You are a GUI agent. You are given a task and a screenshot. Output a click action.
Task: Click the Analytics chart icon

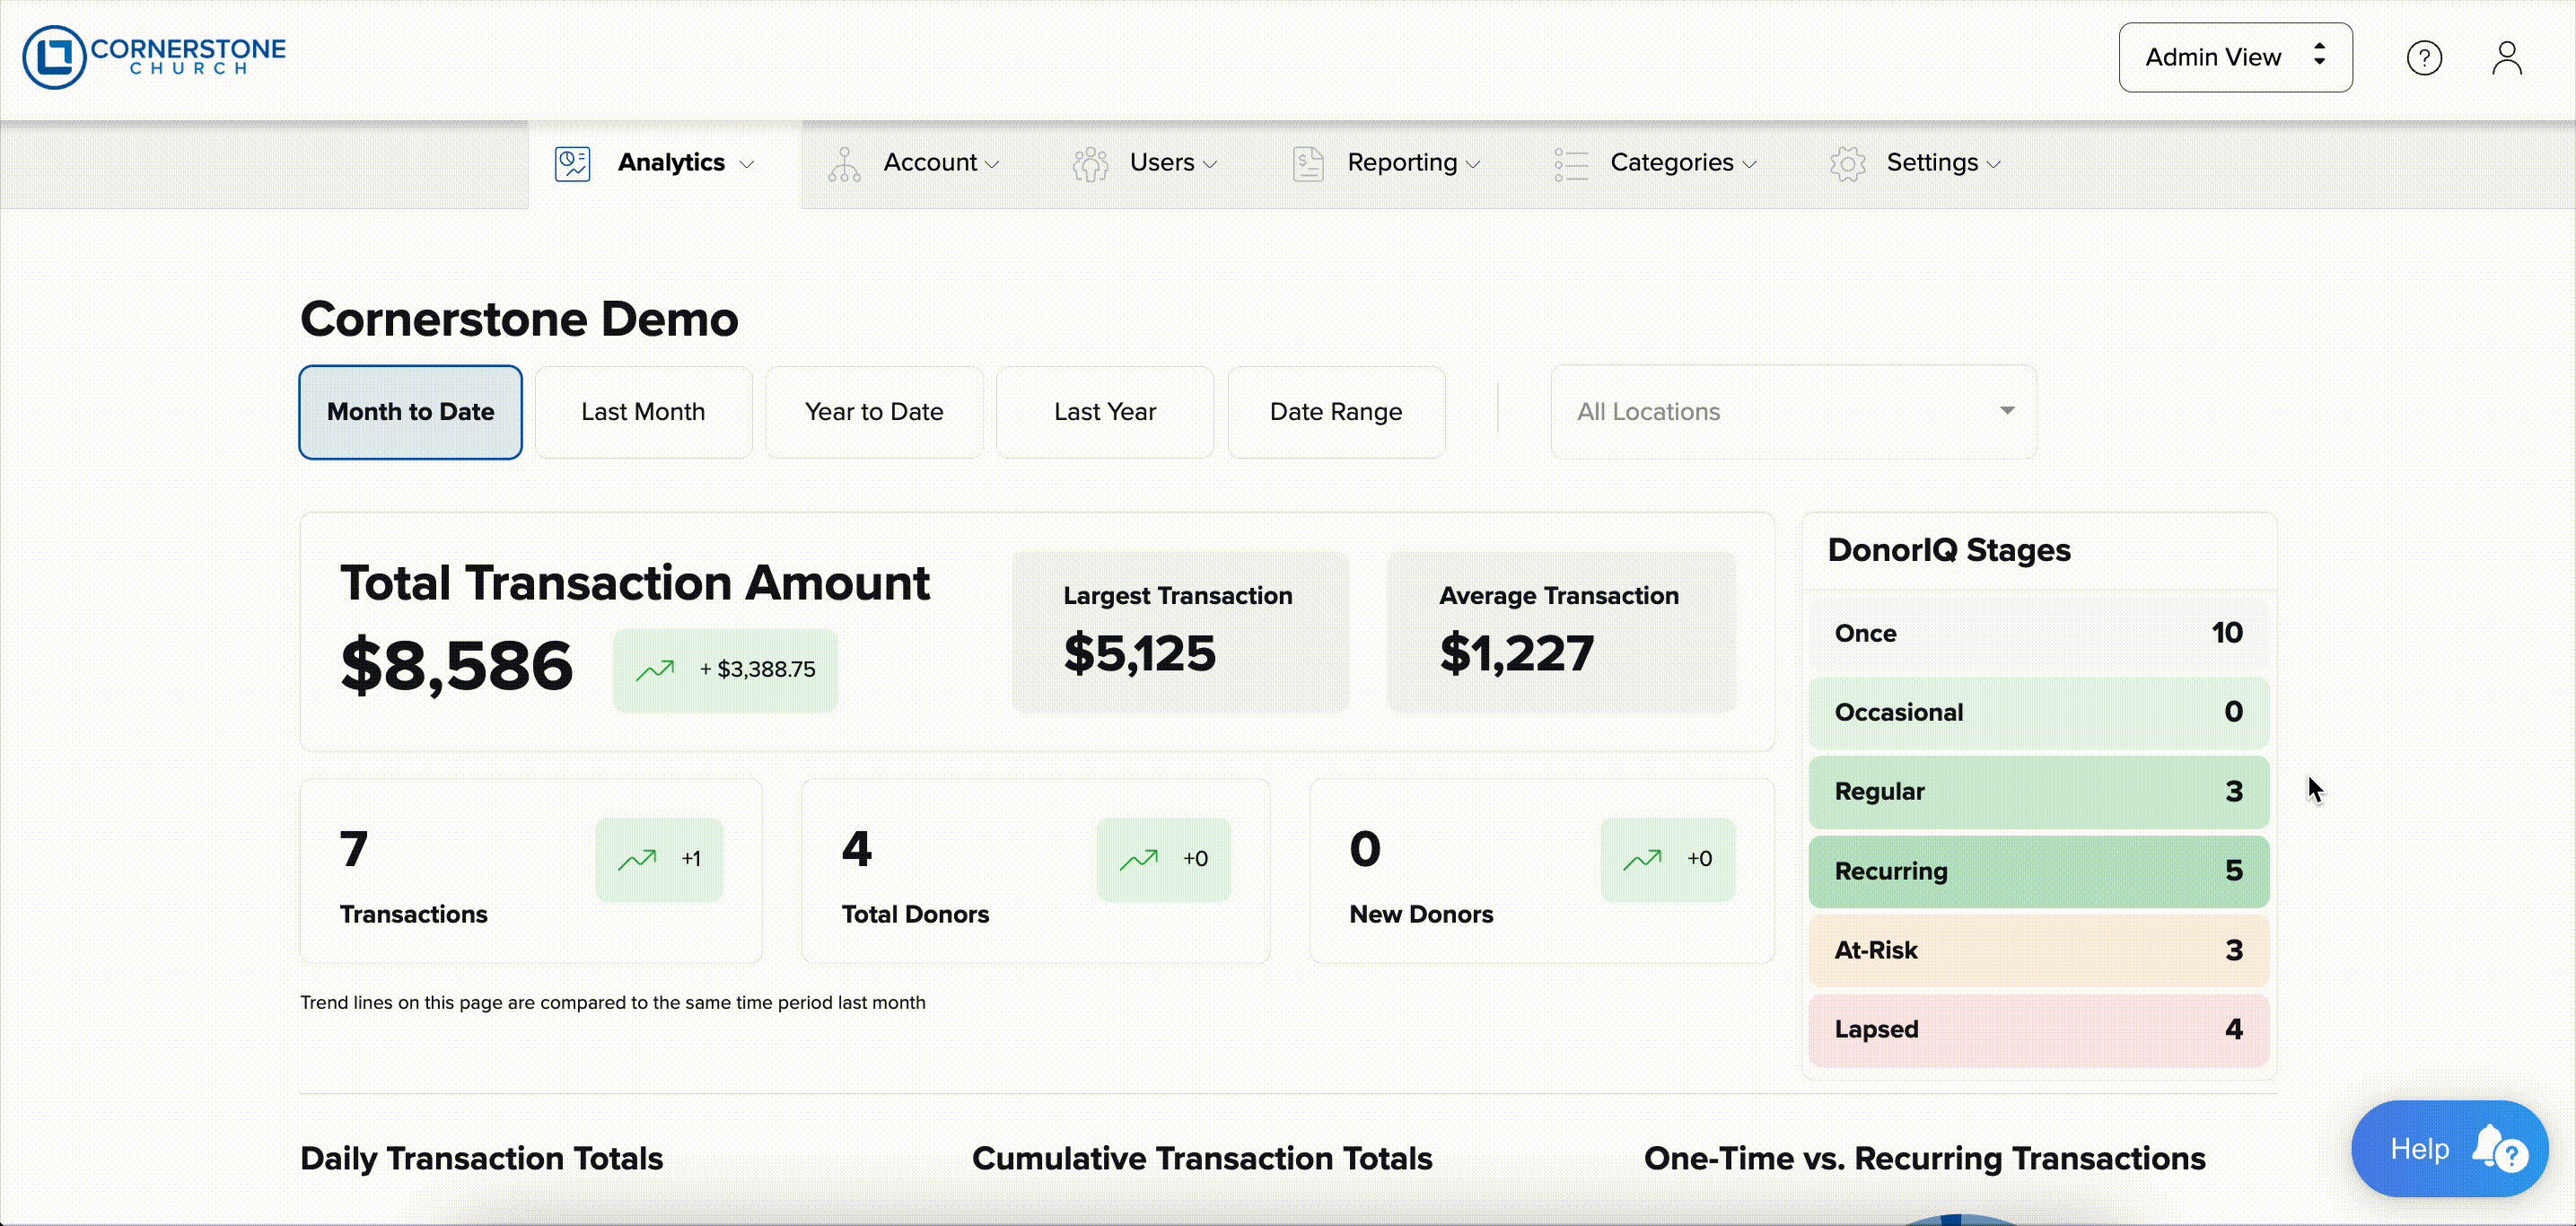tap(573, 163)
